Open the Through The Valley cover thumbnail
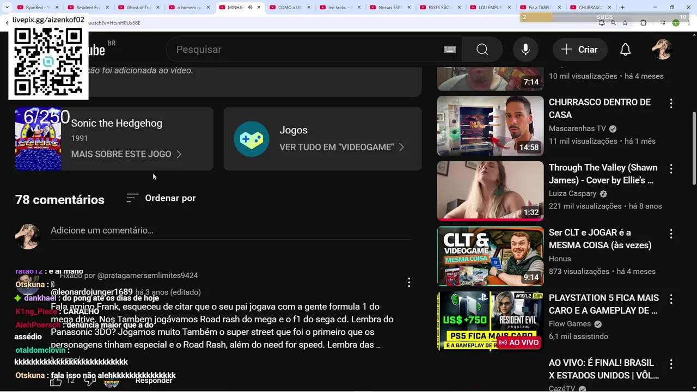 click(x=490, y=191)
